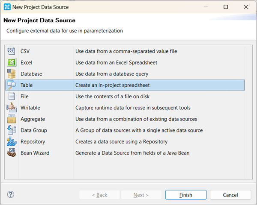Viewport: 257px width, 205px height.
Task: Click the Excel spreadsheet icon
Action: click(12, 62)
